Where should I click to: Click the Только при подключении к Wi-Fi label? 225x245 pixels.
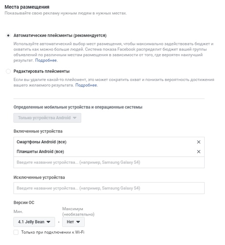(53, 232)
